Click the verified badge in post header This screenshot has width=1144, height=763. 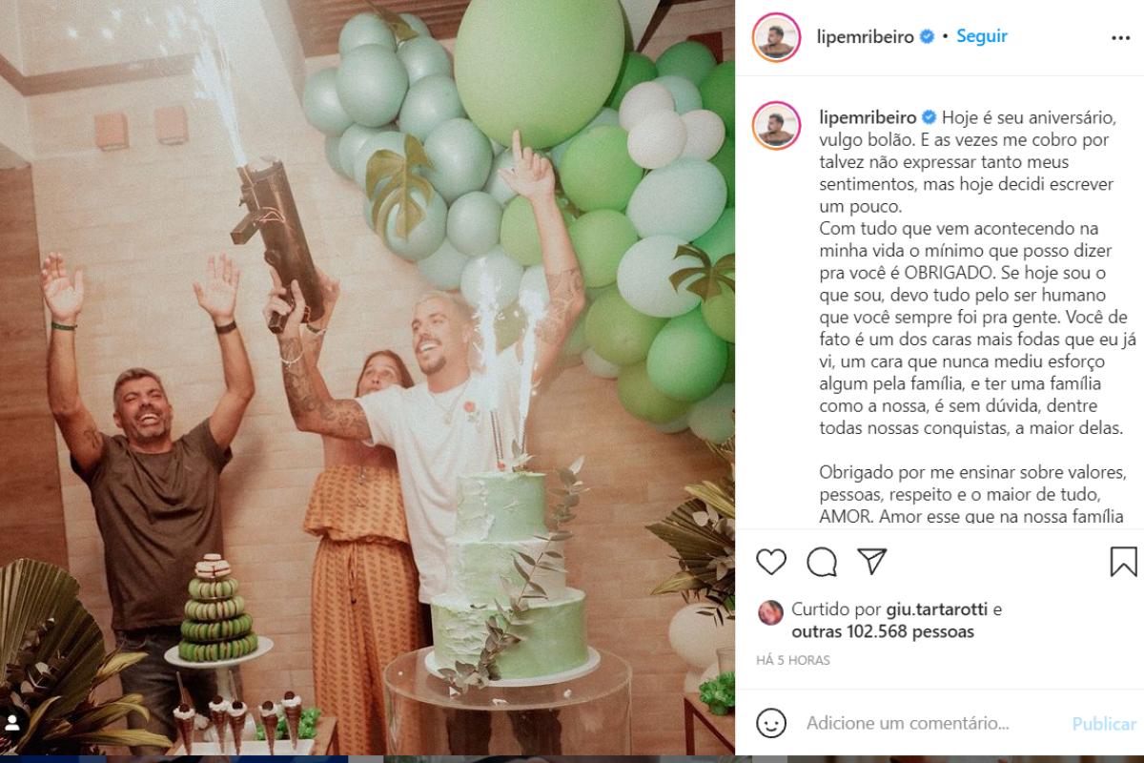pos(927,37)
